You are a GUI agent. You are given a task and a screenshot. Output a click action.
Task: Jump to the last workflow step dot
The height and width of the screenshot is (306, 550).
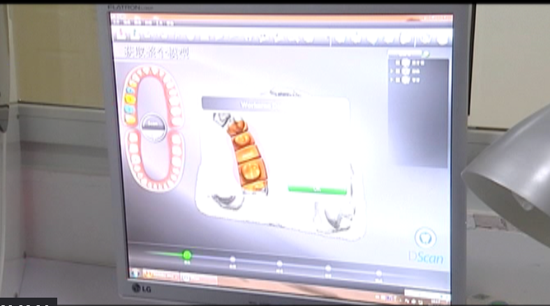(379, 273)
